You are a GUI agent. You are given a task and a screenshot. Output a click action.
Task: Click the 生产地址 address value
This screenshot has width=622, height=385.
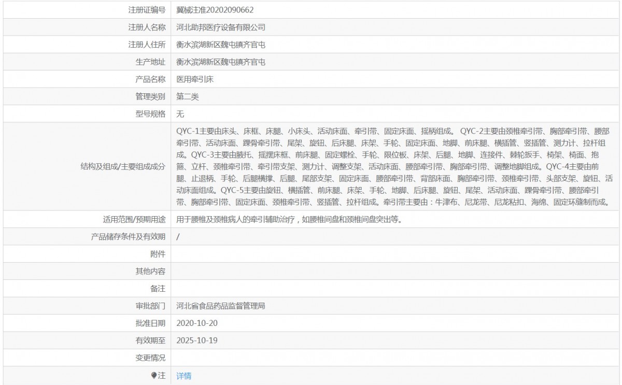(221, 62)
